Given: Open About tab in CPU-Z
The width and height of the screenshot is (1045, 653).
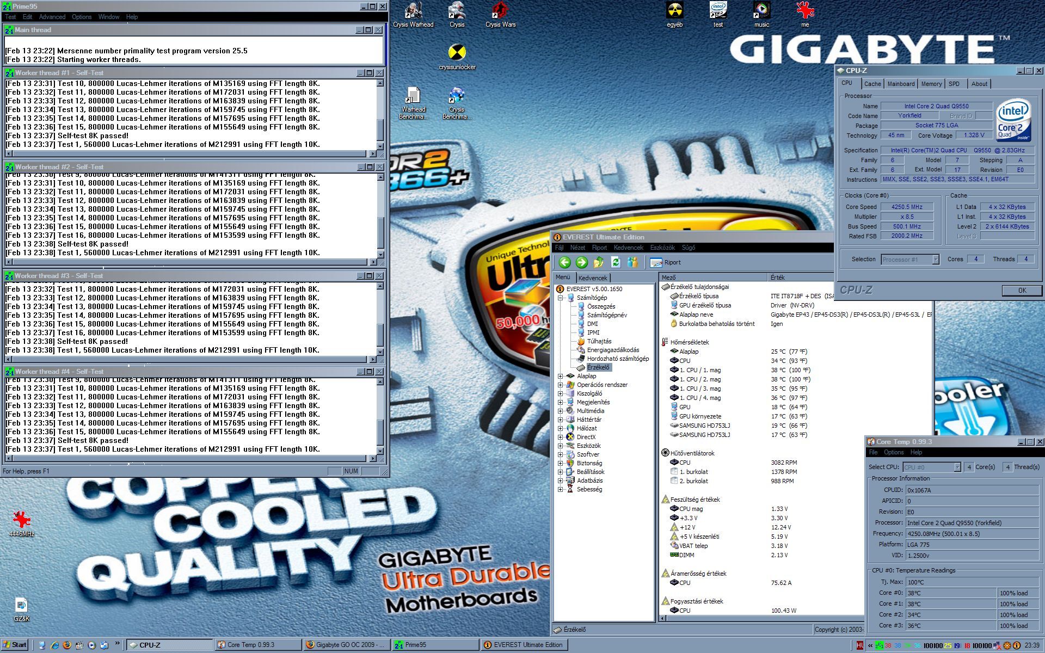Looking at the screenshot, I should point(979,84).
